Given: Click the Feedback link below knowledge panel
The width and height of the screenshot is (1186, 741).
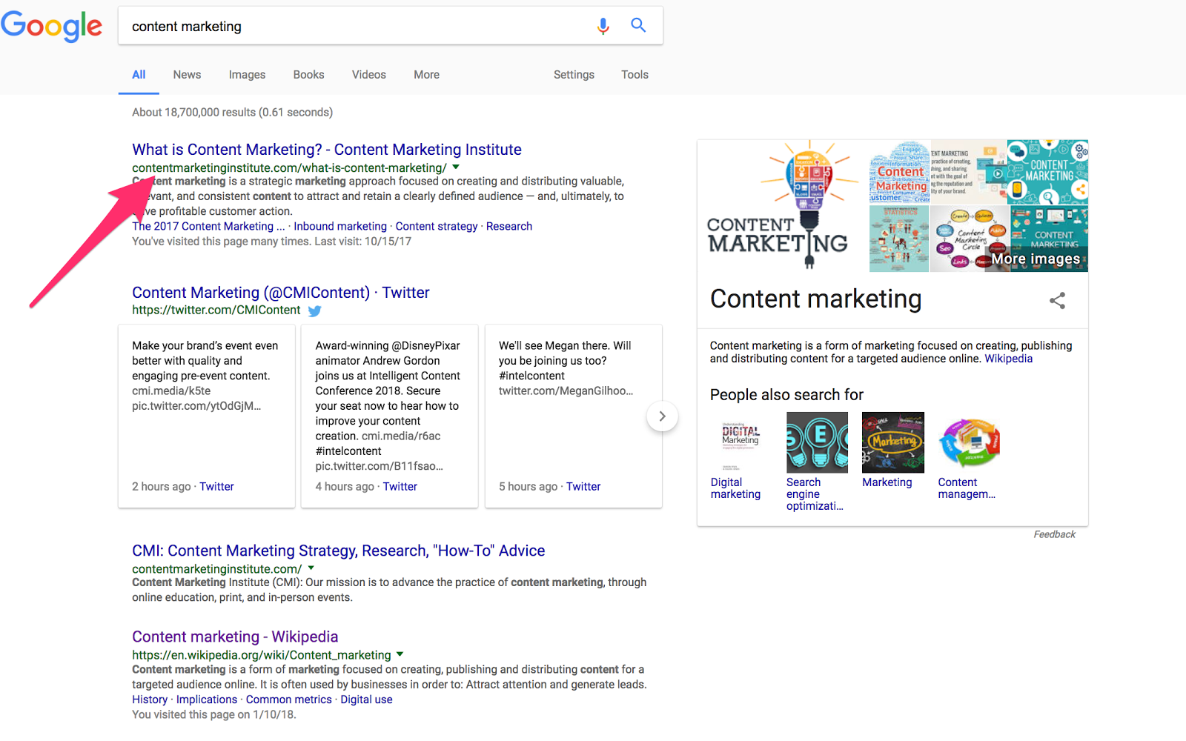Looking at the screenshot, I should [x=1054, y=534].
